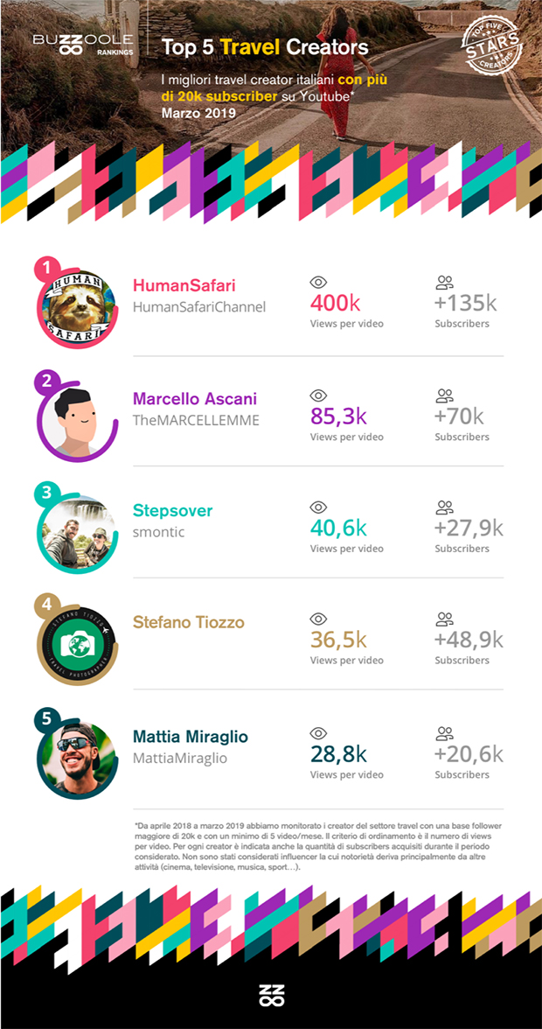
Task: Open the HumanSafari sloth avatar
Action: pyautogui.click(x=77, y=304)
